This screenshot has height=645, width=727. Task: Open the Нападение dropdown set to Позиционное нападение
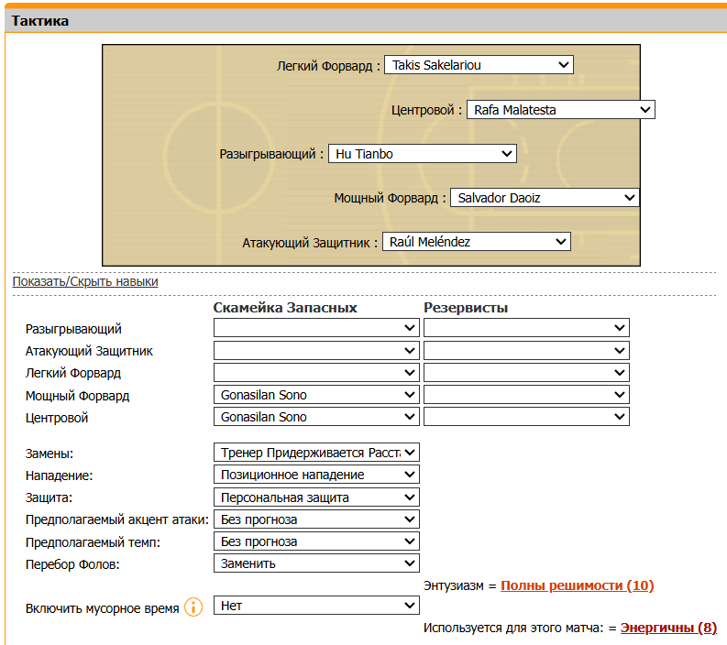[x=316, y=475]
